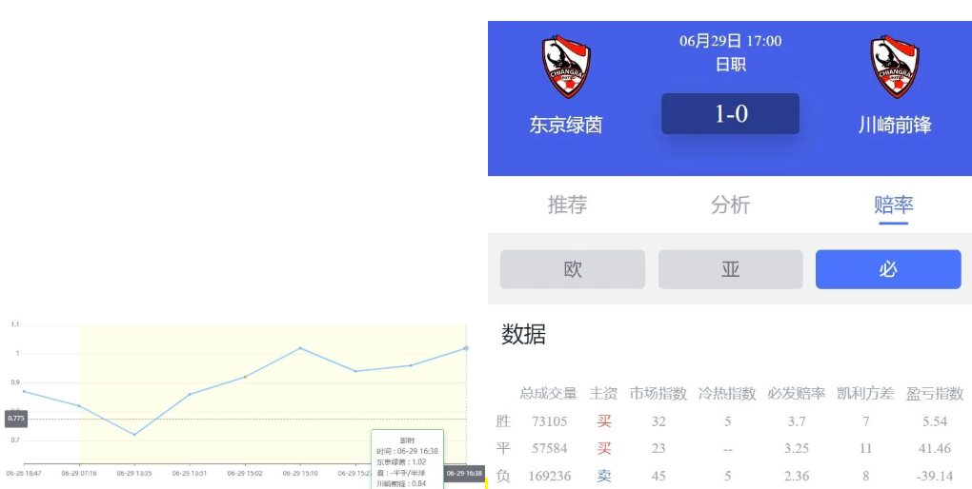This screenshot has height=489, width=972.
Task: Click the red 买 indicator in 胜 row
Action: [603, 421]
